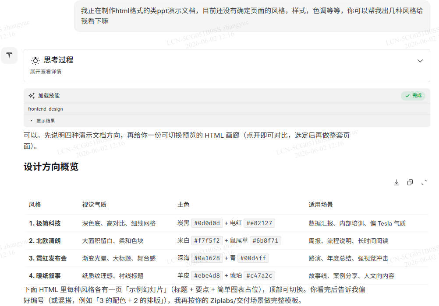Click 深色底、高对比、细线网格 cell
Viewport: 439px width, 306px height.
click(119, 223)
